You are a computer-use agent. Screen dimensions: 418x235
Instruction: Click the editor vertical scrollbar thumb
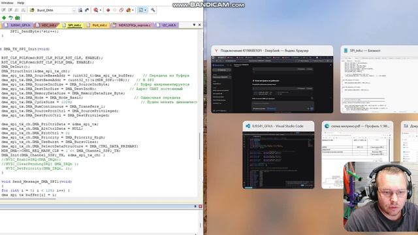pyautogui.click(x=200, y=146)
